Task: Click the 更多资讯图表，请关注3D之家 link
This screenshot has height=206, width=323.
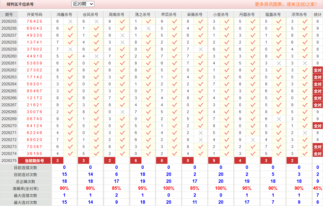Action: (286, 4)
